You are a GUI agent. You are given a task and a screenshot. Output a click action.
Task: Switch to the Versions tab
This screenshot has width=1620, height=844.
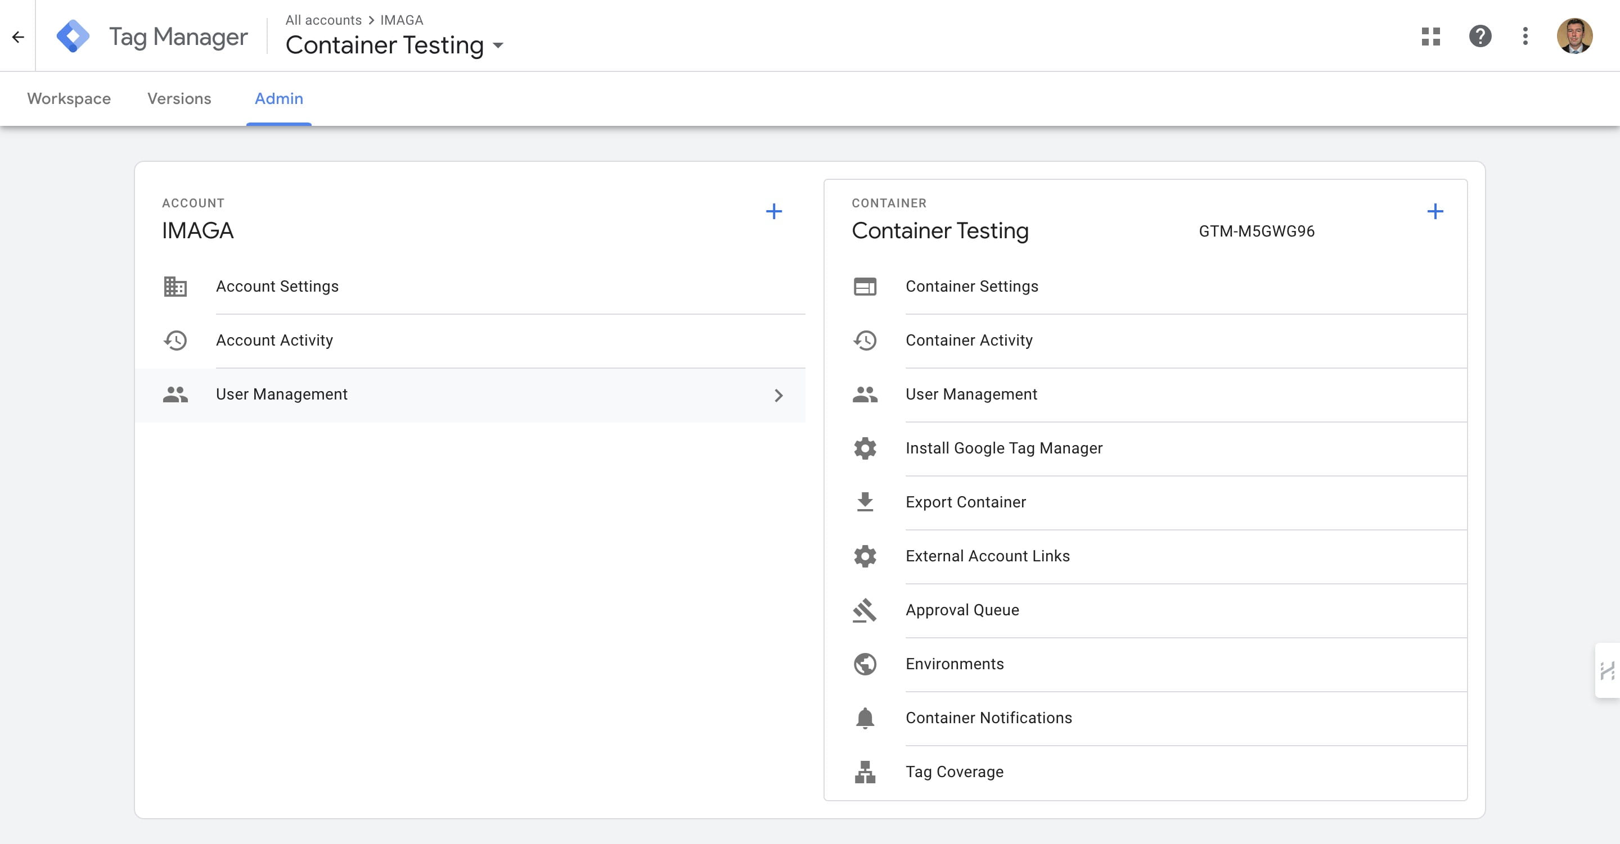point(179,99)
